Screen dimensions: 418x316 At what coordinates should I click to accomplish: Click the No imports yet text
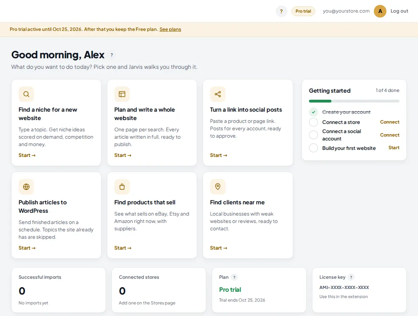coord(33,303)
